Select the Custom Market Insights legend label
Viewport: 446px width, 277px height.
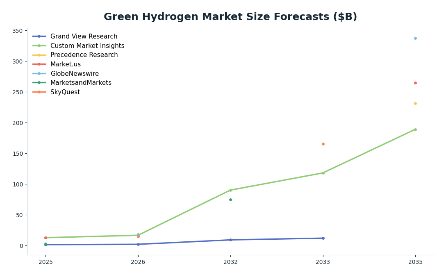coord(87,46)
